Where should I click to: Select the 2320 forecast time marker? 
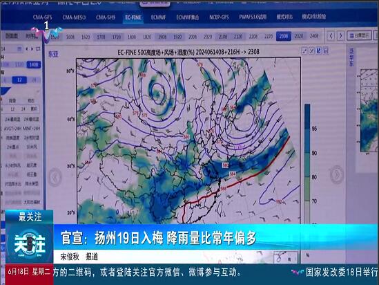pyautogui.click(x=299, y=36)
